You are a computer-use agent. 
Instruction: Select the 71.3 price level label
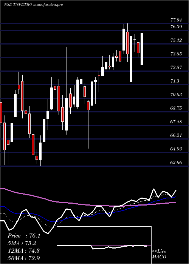(175, 81)
